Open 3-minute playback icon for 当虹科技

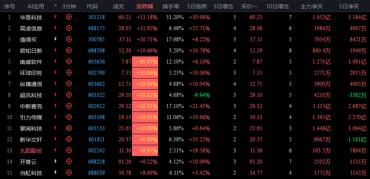coord(69,173)
